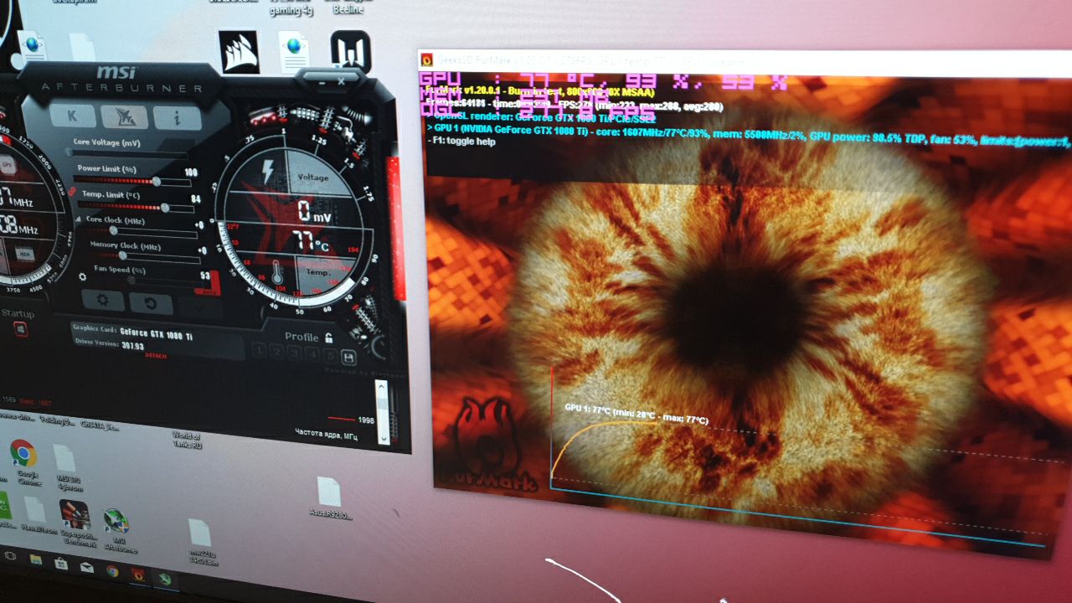Select profile slot 1 in Afterburner

(260, 351)
